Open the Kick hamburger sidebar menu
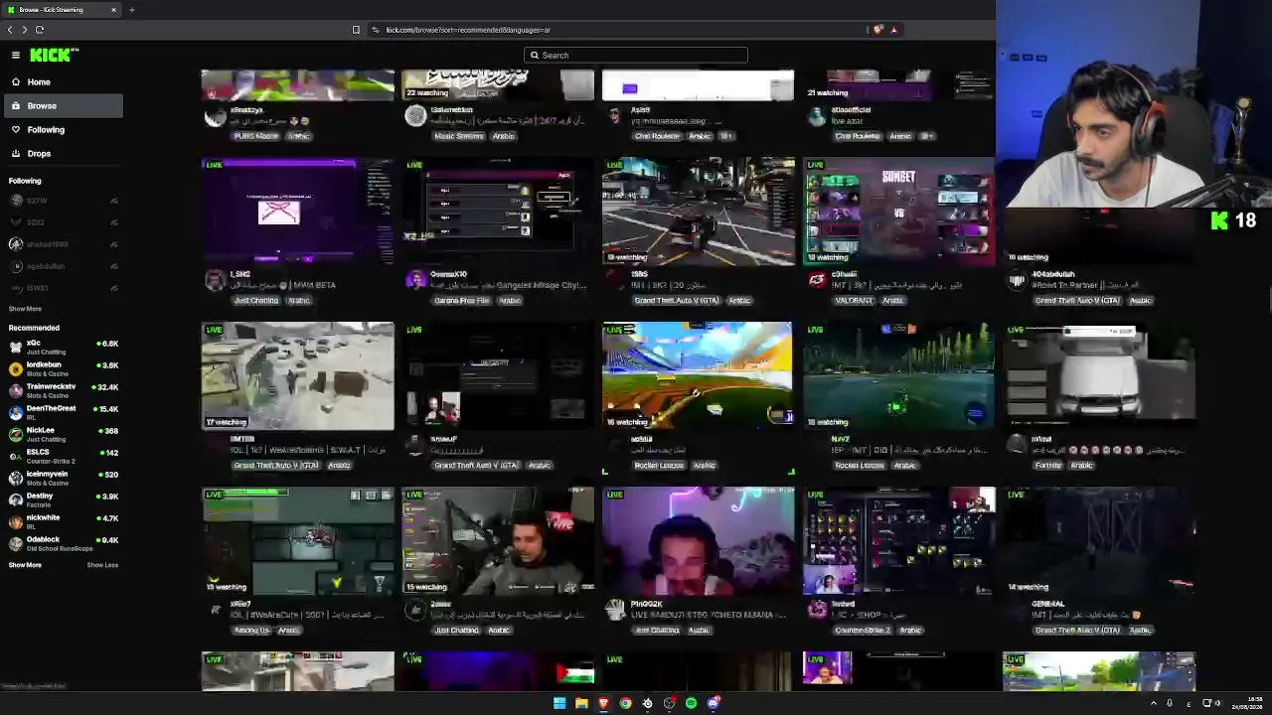This screenshot has height=715, width=1272. (16, 56)
